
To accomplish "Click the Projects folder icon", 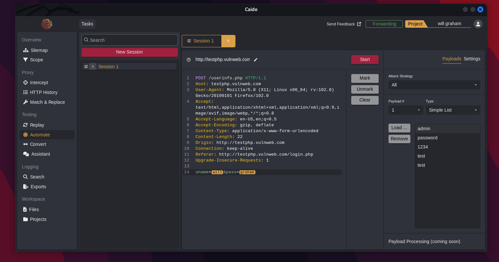I will [x=26, y=219].
